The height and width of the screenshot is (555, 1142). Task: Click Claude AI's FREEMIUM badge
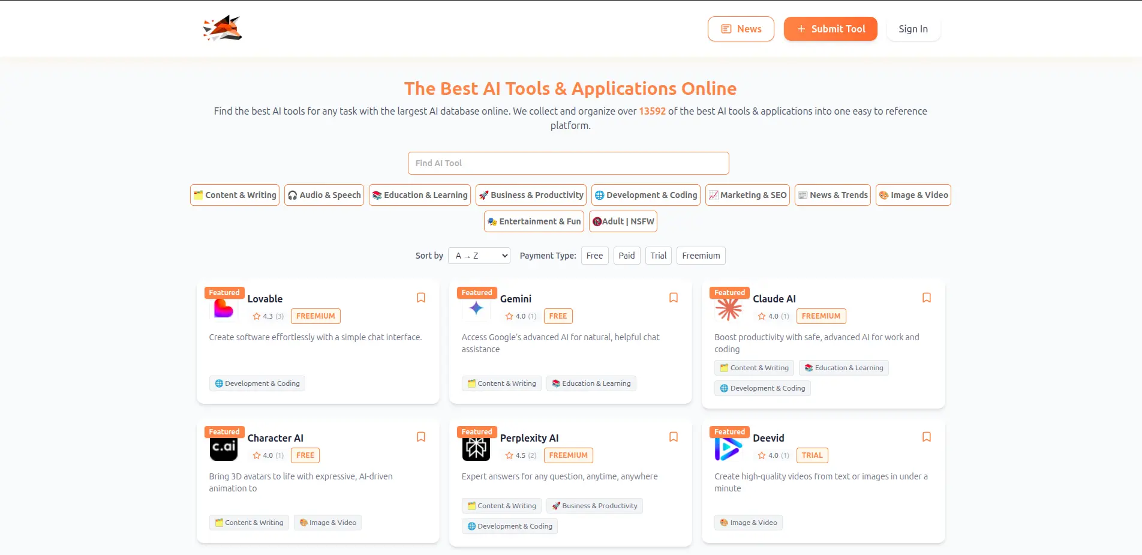pos(821,316)
